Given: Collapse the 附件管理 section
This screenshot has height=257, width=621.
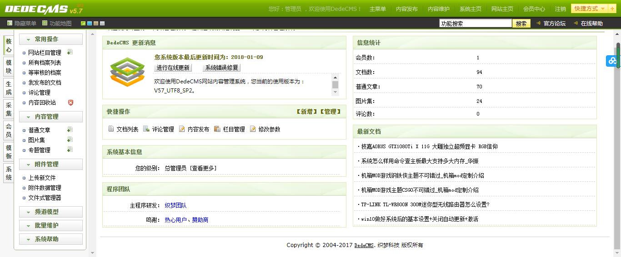Looking at the screenshot, I should point(51,164).
